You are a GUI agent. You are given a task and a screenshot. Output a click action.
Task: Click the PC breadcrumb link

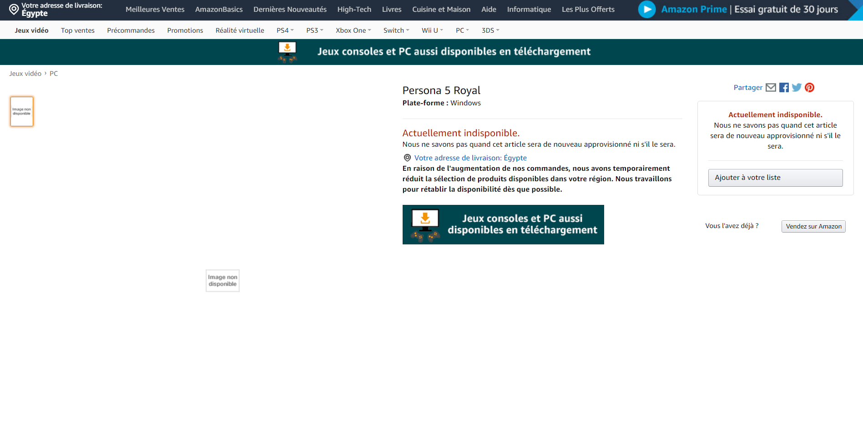coord(54,74)
